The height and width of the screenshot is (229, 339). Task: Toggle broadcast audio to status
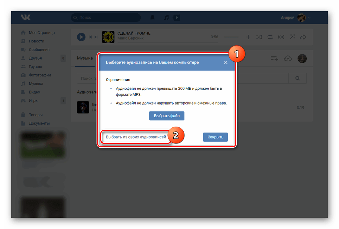click(281, 37)
